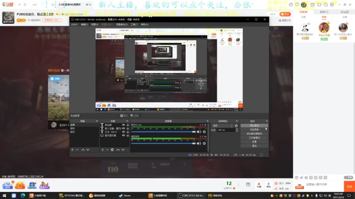Open watch history clock icon in Douyu header
This screenshot has height=199, width=355.
tap(291, 4)
